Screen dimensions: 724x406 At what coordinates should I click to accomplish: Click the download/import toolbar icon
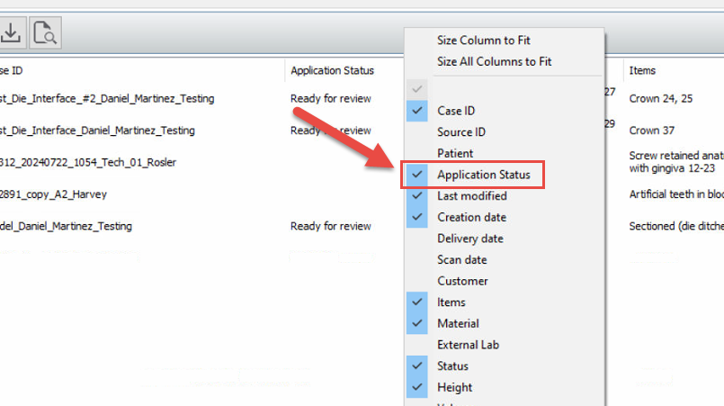(x=12, y=33)
